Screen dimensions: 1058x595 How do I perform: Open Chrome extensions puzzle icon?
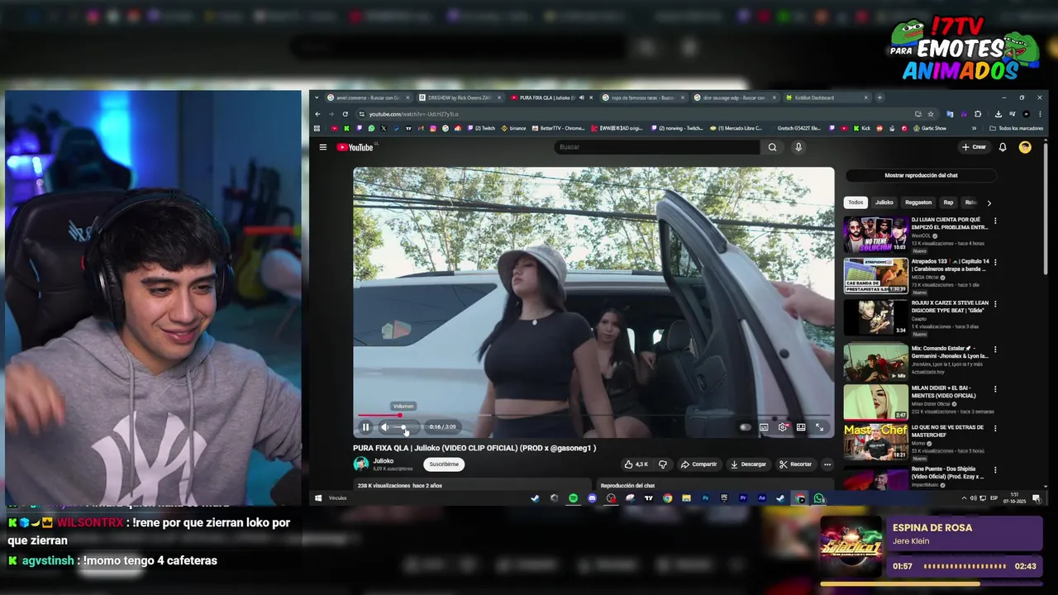click(x=978, y=114)
